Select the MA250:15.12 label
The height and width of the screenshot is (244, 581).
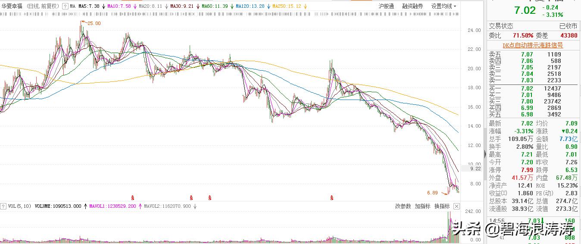coord(287,6)
